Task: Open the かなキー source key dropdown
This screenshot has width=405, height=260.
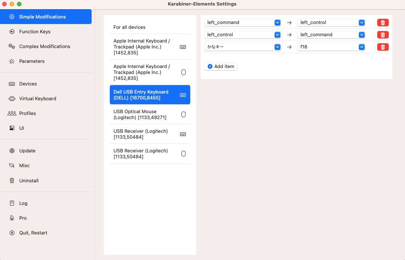Action: point(242,47)
